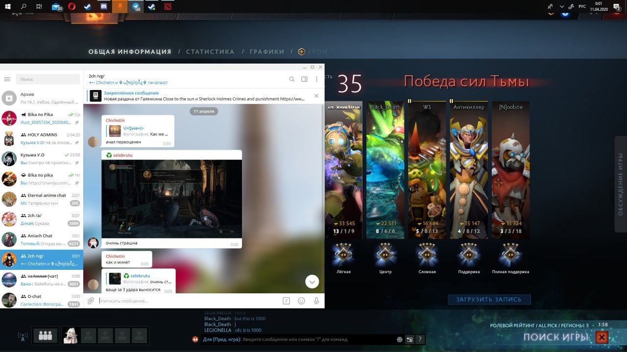Image resolution: width=627 pixels, height=352 pixels.
Task: Open the ОБСУЖДЕНИЕ ИГРЫ side tab
Action: click(x=621, y=184)
